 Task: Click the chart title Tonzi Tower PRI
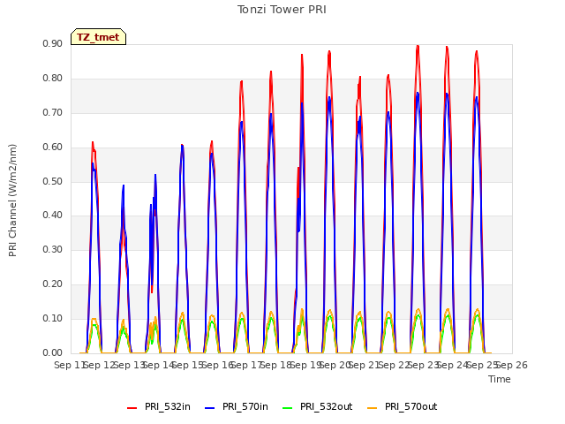(282, 10)
